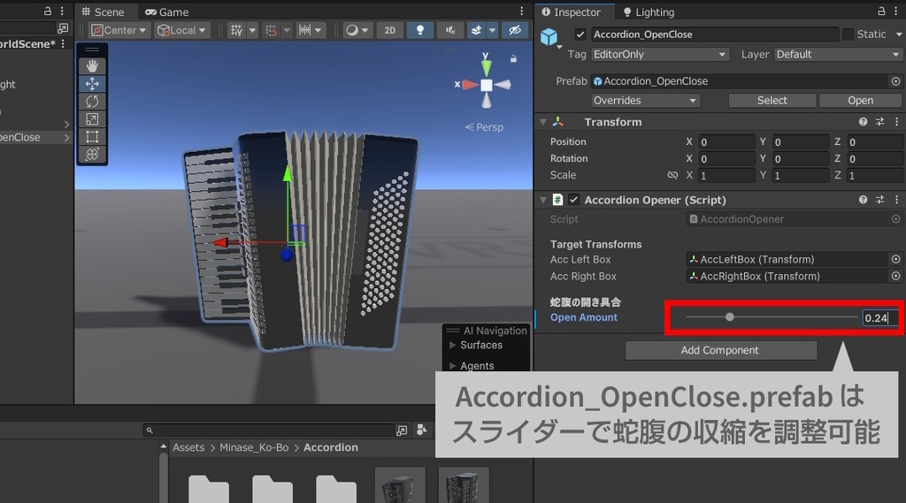The width and height of the screenshot is (906, 503).
Task: Open grid snapping dropdown arrow
Action: tap(252, 30)
